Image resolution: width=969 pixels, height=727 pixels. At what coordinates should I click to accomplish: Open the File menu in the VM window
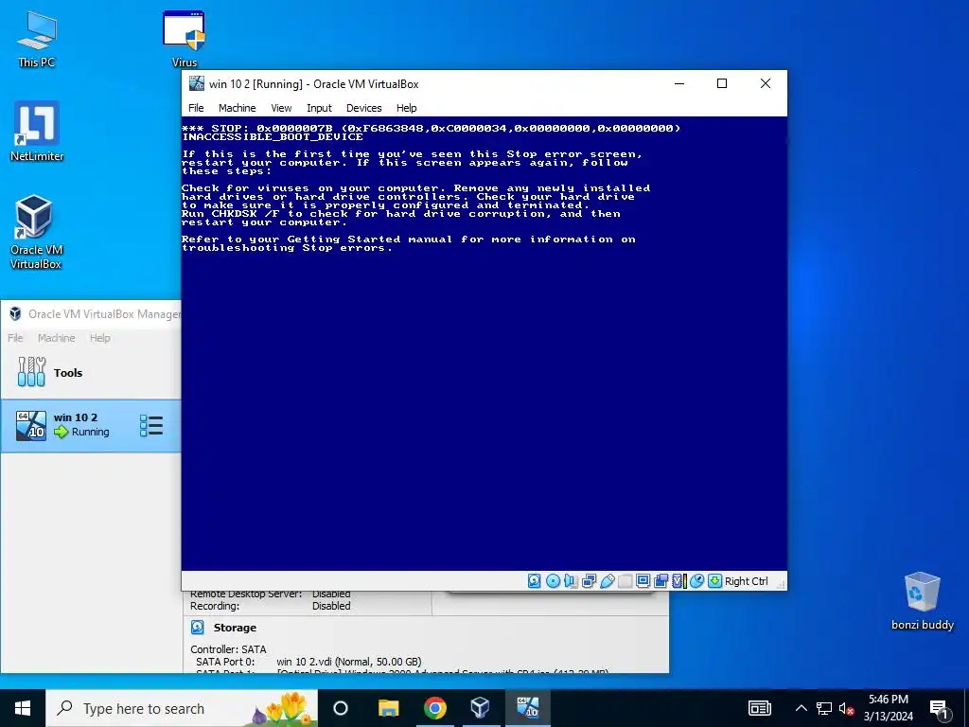pos(196,108)
